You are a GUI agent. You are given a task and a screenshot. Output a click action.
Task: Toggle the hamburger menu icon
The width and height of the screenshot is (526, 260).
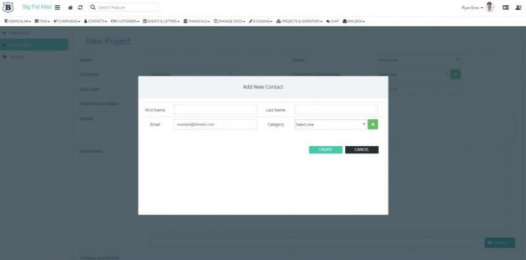point(57,7)
